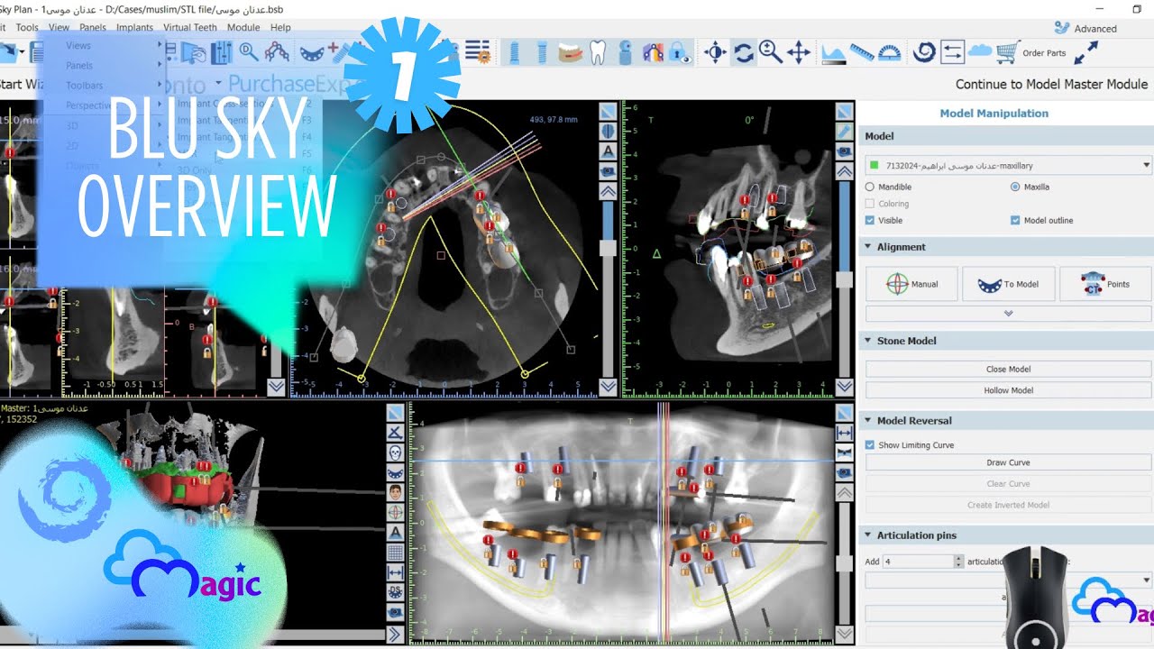
Task: Click the Hollow Model button
Action: point(1008,390)
